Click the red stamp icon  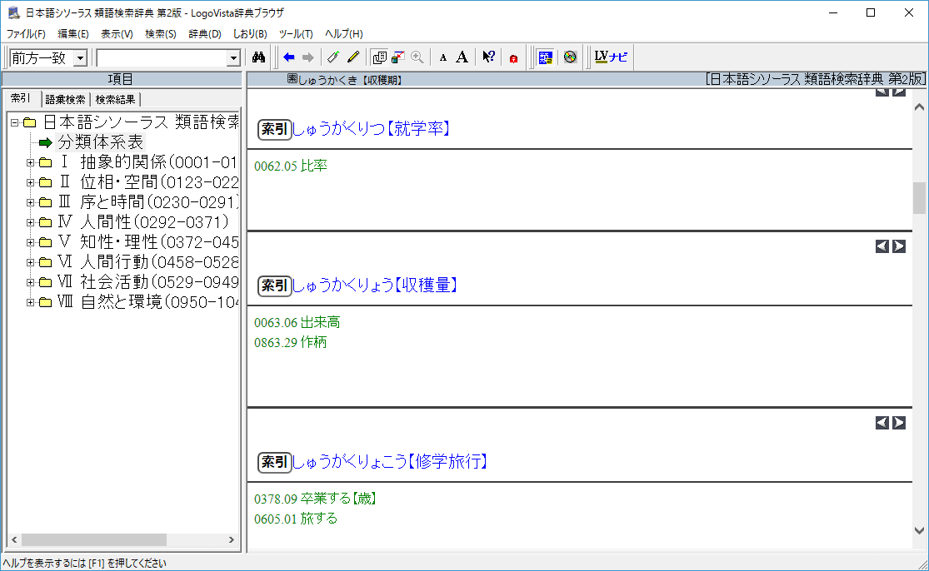pyautogui.click(x=513, y=58)
